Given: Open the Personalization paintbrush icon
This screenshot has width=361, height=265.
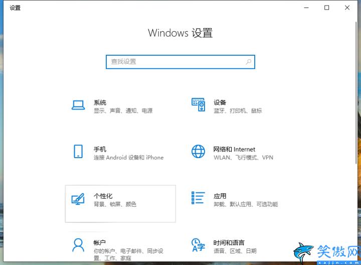Looking at the screenshot, I should click(78, 199).
